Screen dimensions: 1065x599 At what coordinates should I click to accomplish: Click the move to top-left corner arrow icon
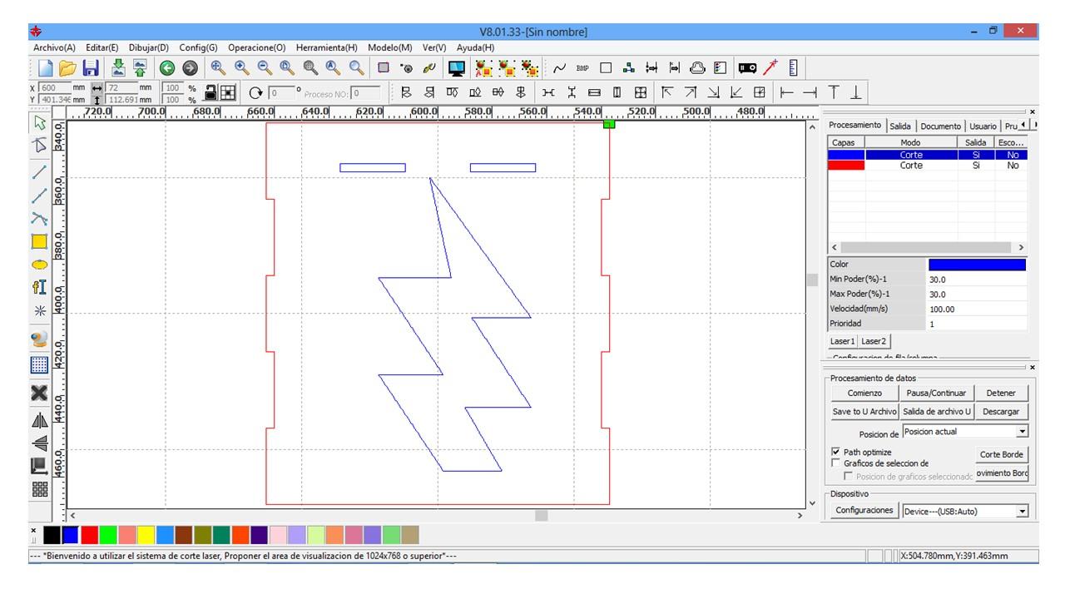pyautogui.click(x=667, y=92)
